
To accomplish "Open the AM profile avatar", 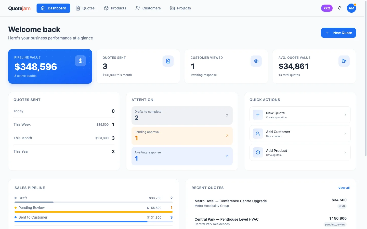I will click(x=351, y=8).
